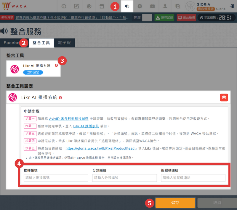Switch to the 電子報 tab
Screen dimensions: 237x210
click(x=64, y=43)
